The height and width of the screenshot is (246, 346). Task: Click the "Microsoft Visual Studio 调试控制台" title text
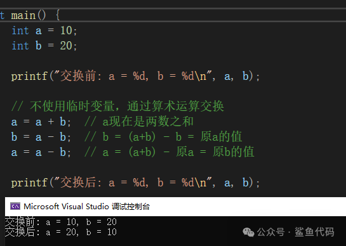[87, 207]
